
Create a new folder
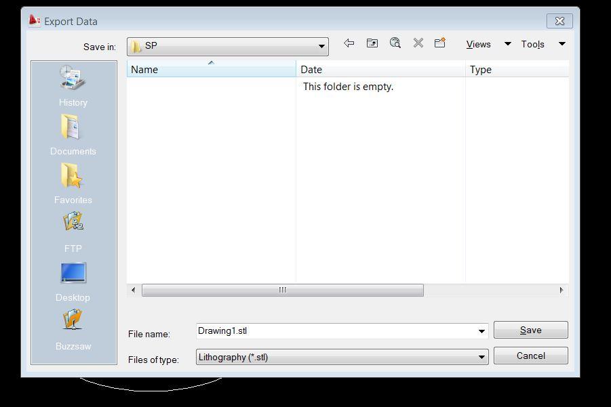pos(440,43)
